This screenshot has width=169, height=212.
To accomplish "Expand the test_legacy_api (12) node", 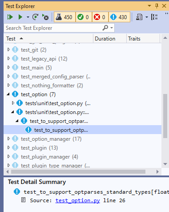I will click(x=8, y=58).
